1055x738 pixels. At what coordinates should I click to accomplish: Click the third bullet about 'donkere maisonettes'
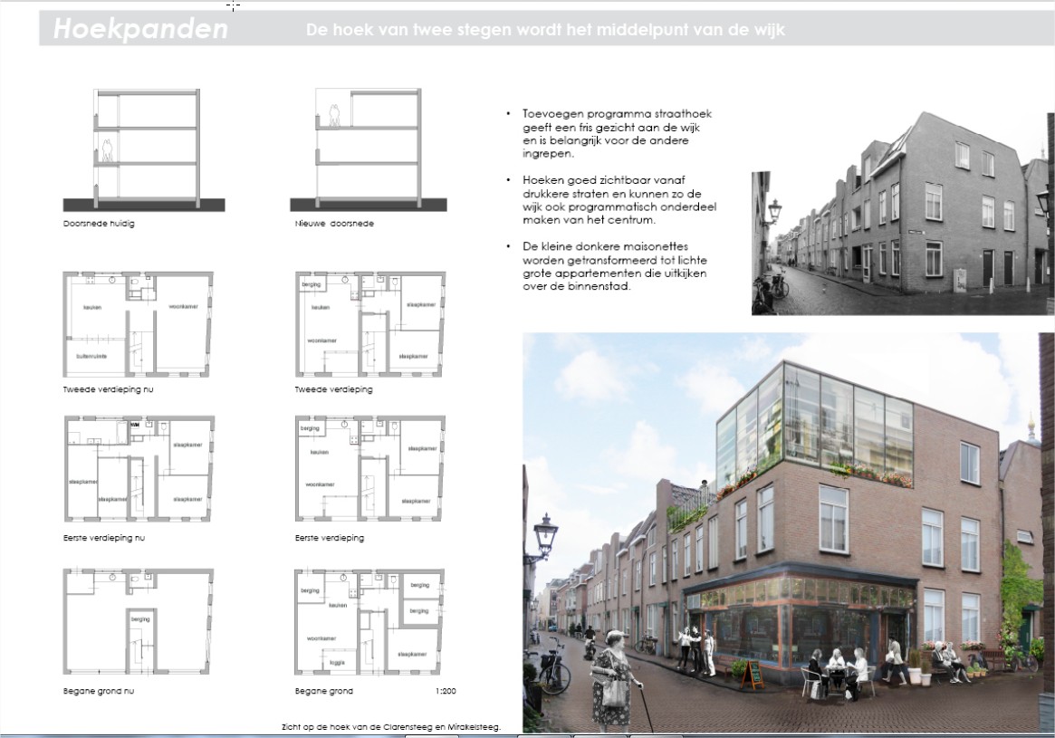pos(618,266)
